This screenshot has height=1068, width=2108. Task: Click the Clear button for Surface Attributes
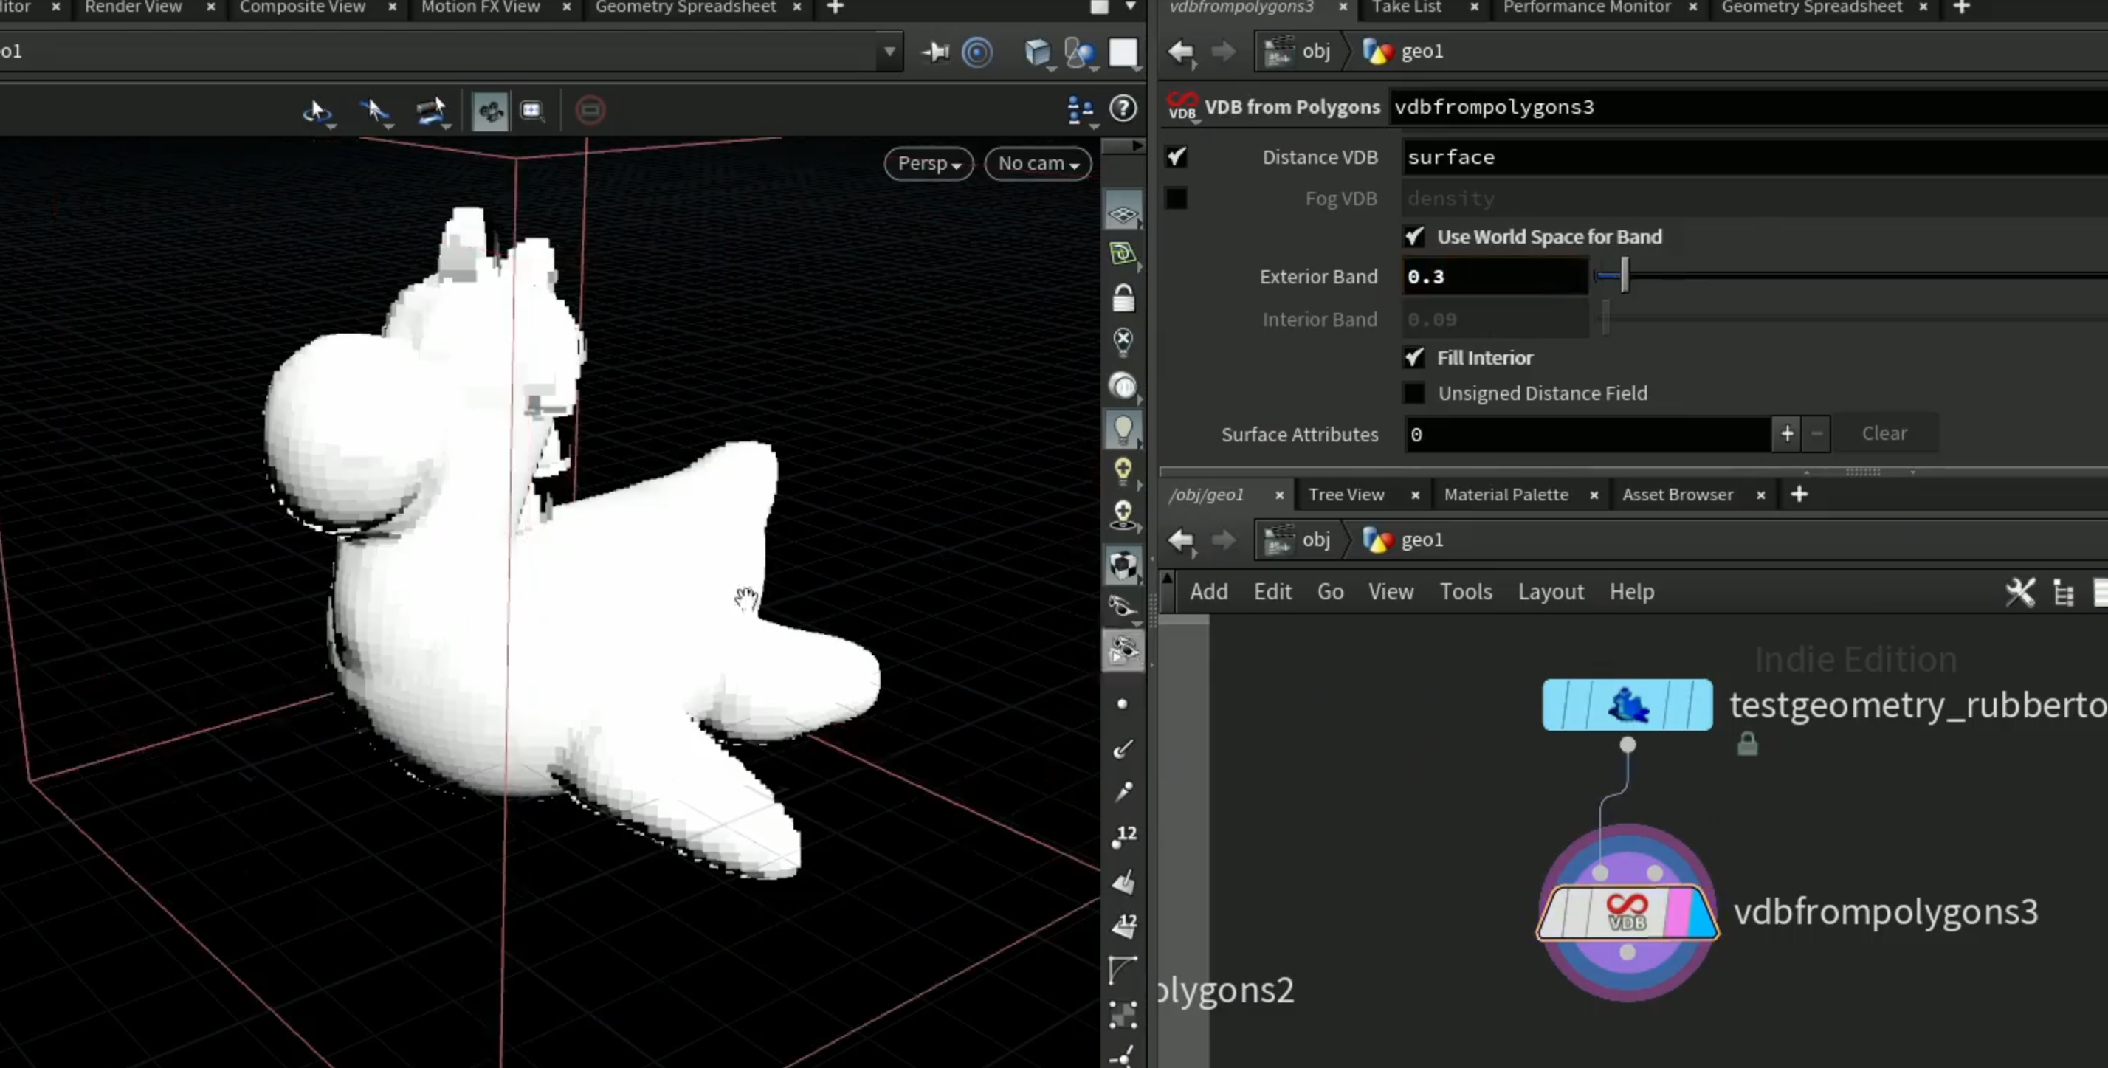(x=1884, y=434)
